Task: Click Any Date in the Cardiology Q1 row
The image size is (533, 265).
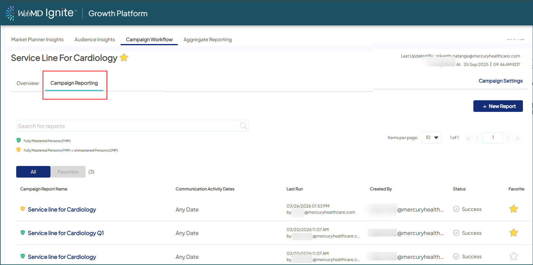Action: [187, 233]
